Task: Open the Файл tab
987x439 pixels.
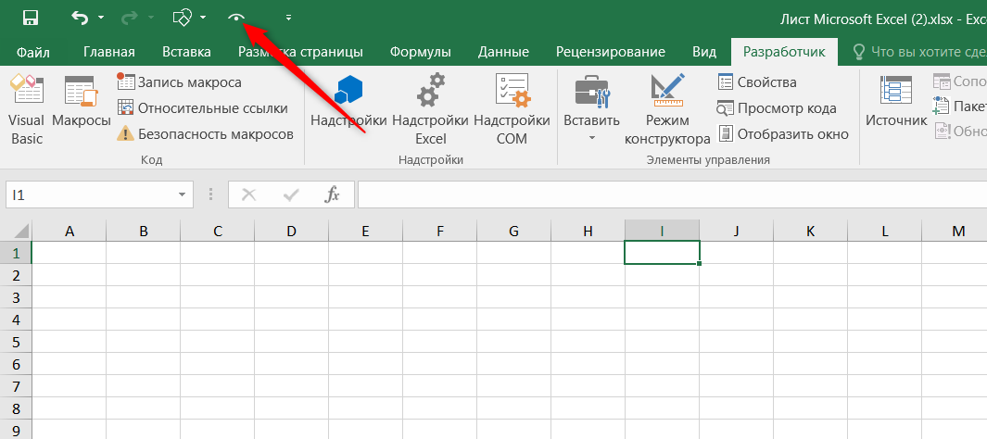Action: click(x=33, y=52)
